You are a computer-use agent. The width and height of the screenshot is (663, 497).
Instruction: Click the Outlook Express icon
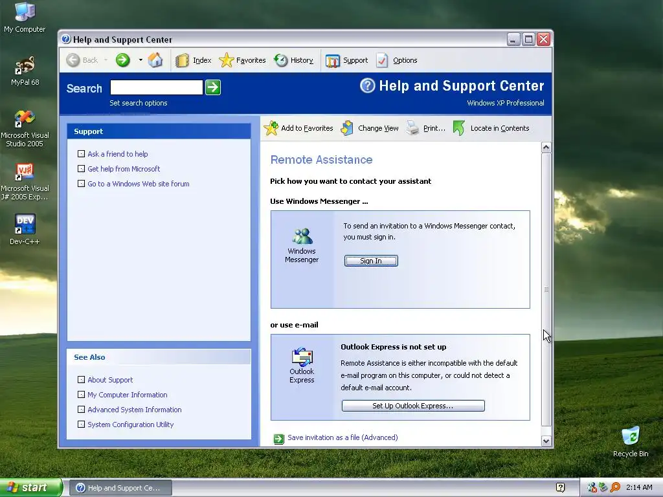(302, 357)
